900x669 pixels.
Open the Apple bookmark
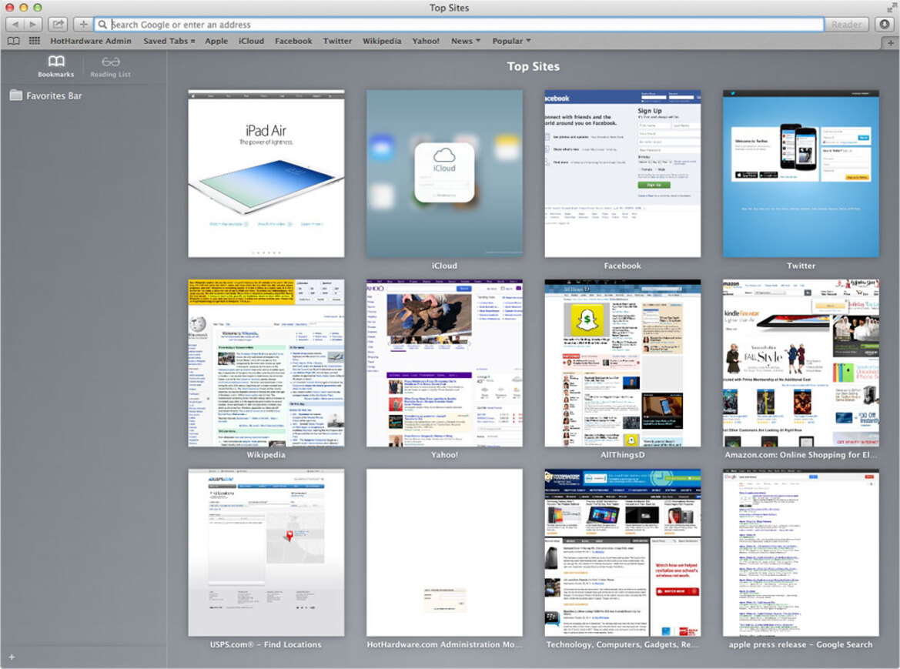click(x=216, y=41)
